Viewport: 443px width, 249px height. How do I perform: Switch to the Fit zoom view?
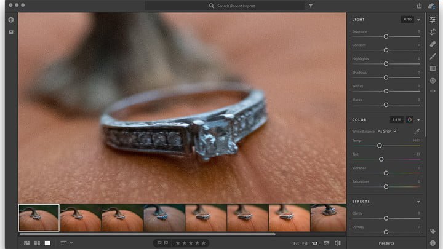tap(296, 243)
